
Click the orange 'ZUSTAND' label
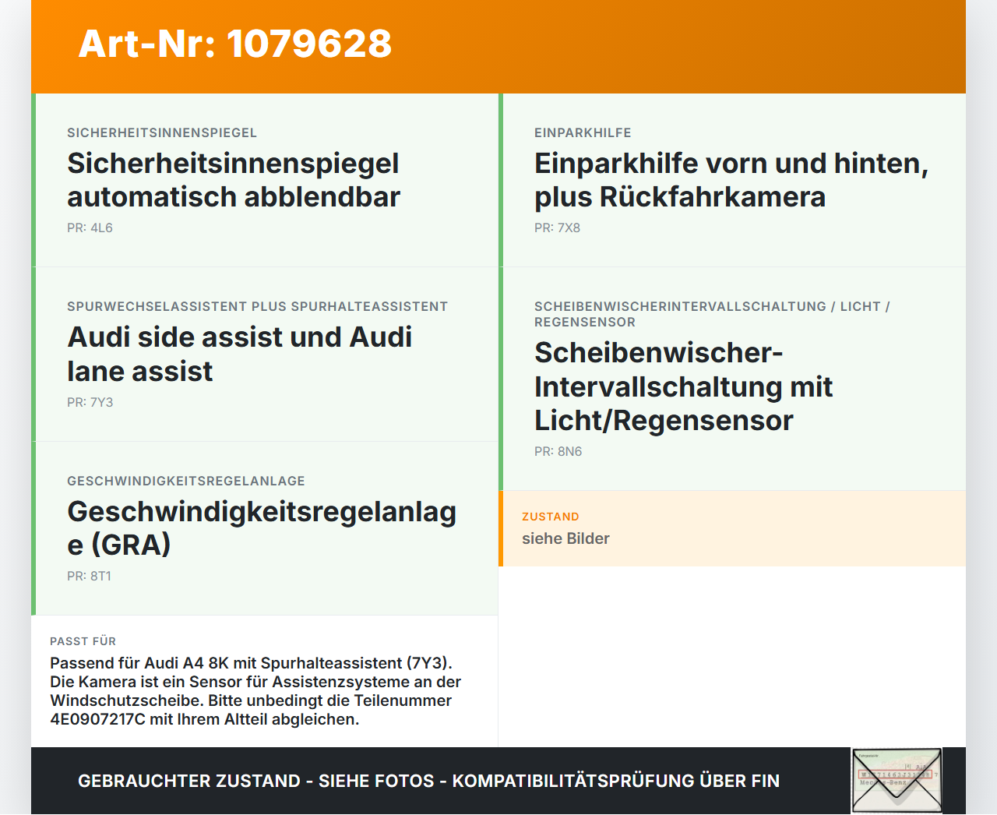point(551,517)
